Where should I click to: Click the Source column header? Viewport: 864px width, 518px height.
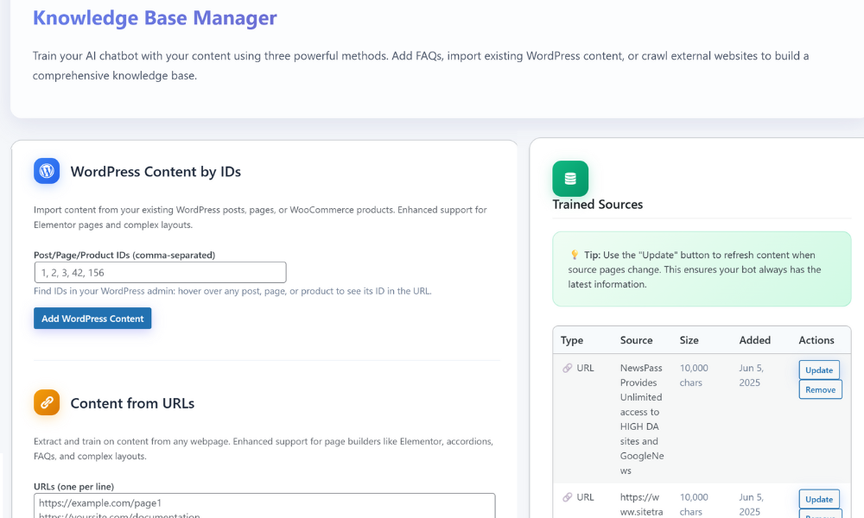(636, 340)
